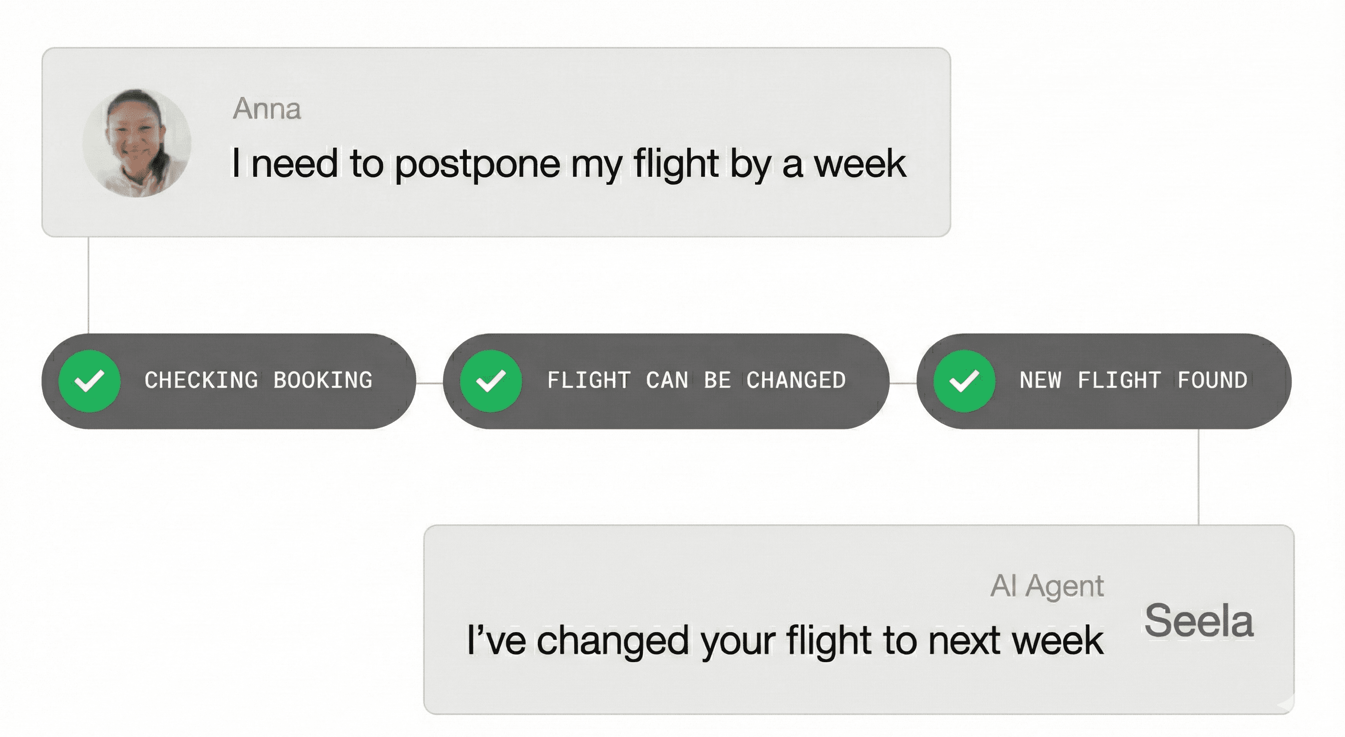Screen dimensions: 1345x737
Task: Click connector between Checking Booking and Flight Can Be Changed
Action: (x=429, y=383)
